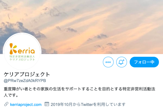
Task: Select the ケリアプロジェクト display name heading
Action: coord(27,74)
